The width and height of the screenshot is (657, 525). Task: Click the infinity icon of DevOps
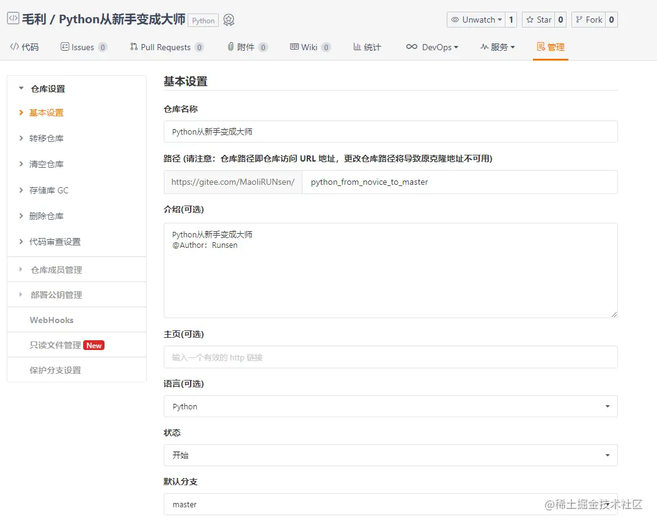click(x=411, y=47)
